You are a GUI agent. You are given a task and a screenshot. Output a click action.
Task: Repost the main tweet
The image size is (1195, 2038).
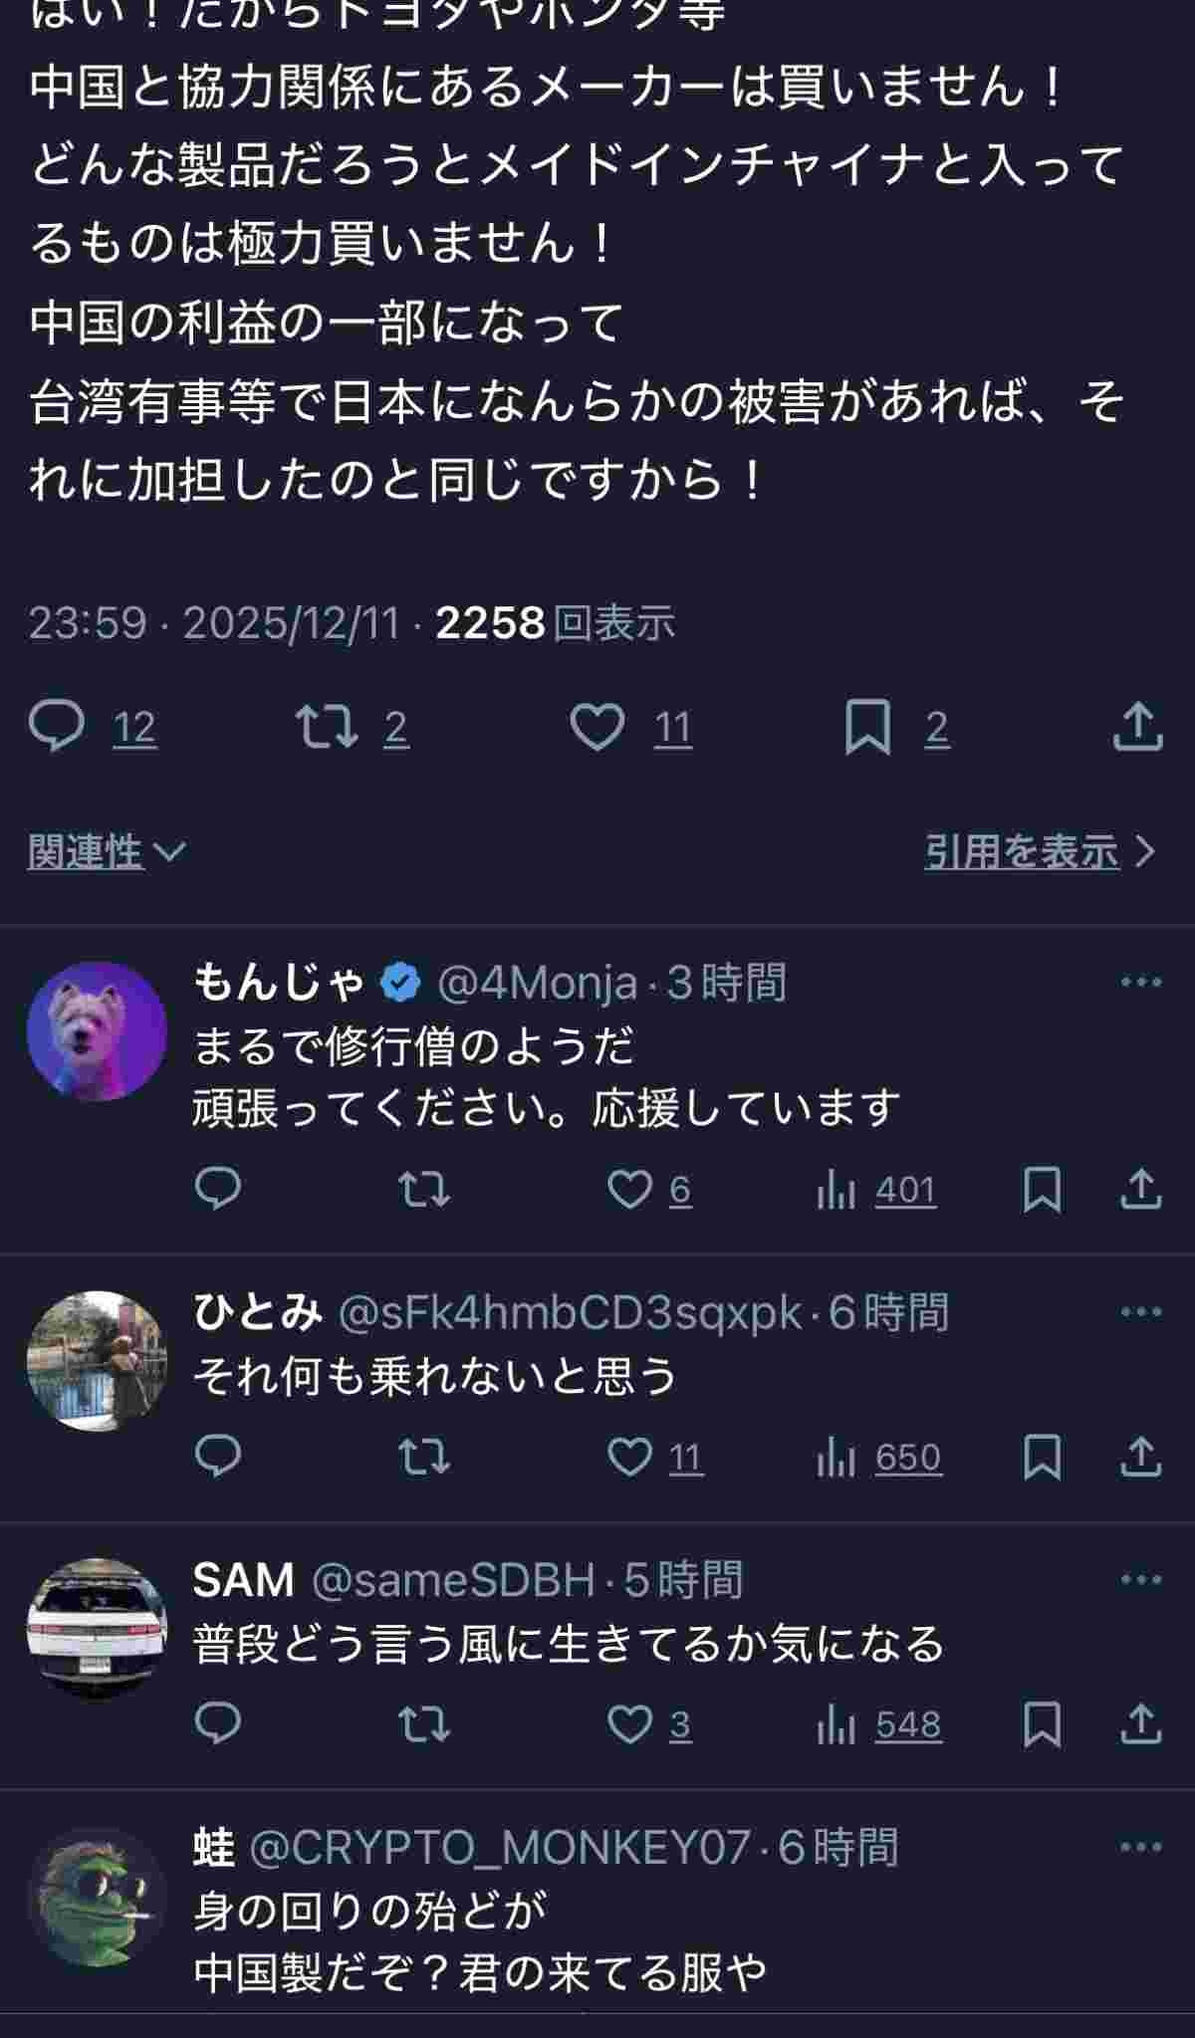coord(327,726)
